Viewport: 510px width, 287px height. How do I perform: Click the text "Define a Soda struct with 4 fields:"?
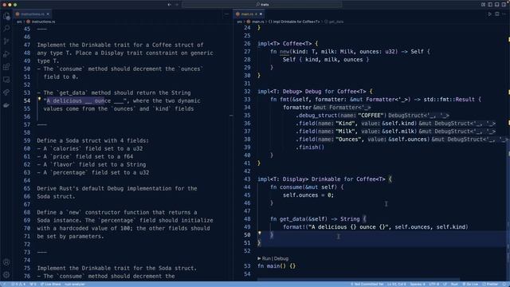coord(92,140)
